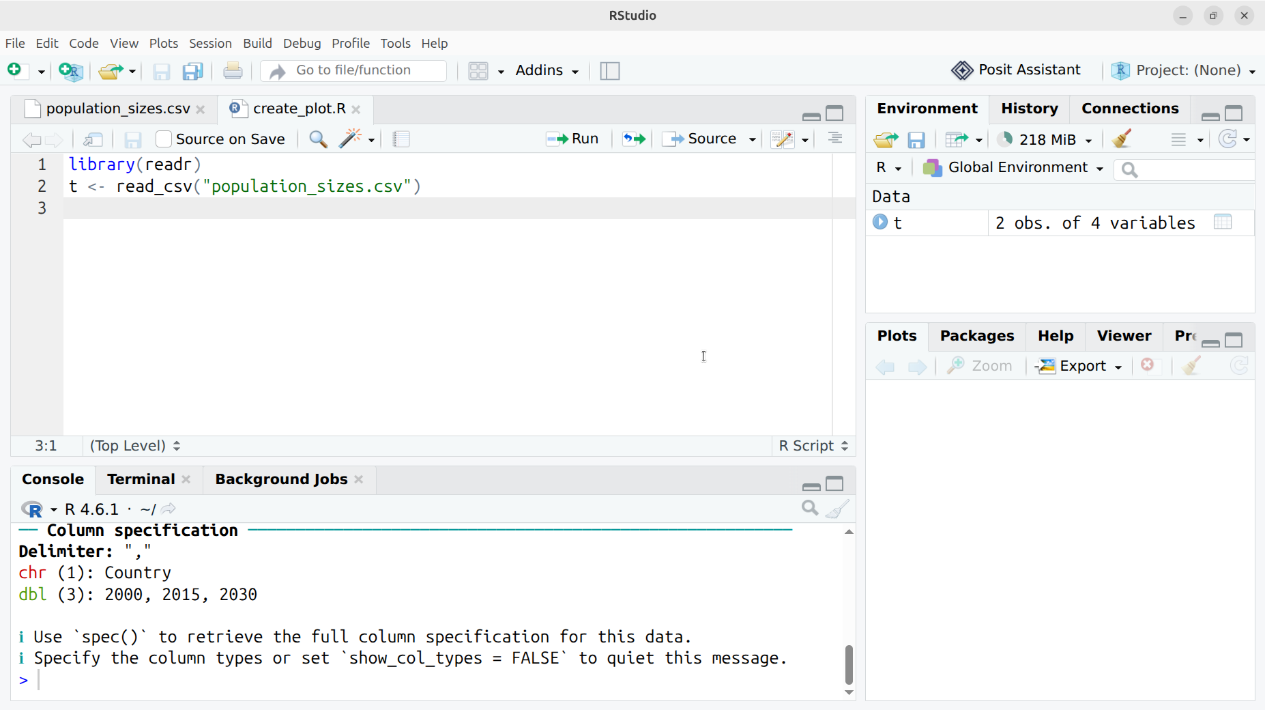The image size is (1265, 710).
Task: Open the Session menu
Action: coord(210,43)
